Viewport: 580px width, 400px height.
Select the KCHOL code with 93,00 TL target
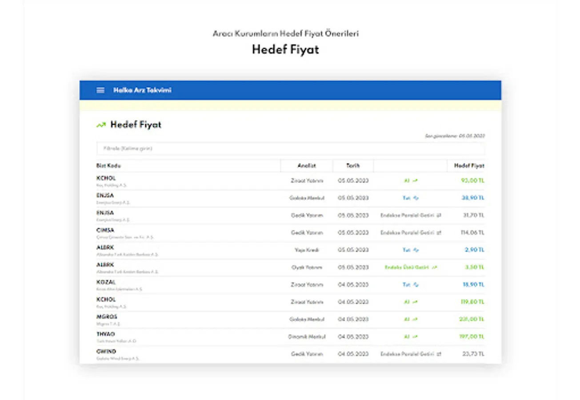tap(106, 178)
